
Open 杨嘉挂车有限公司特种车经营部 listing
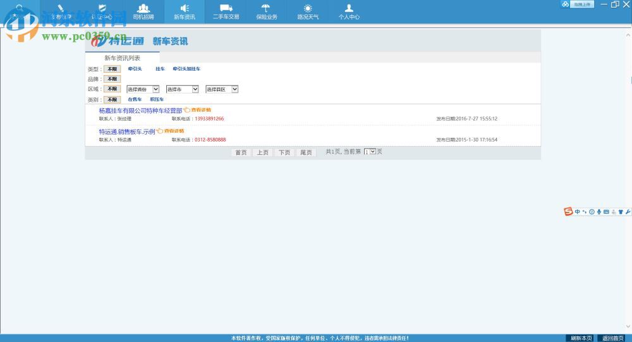(141, 111)
